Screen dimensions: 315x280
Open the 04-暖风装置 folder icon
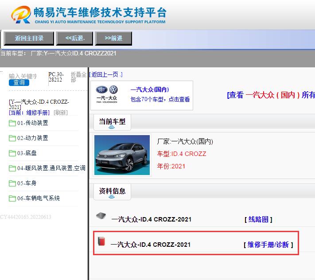tap(12, 168)
